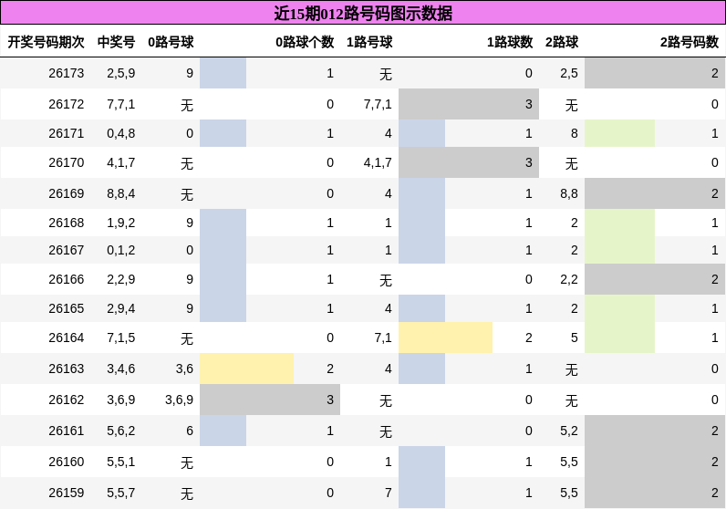Click period number 26170
The width and height of the screenshot is (726, 509).
[x=67, y=162]
